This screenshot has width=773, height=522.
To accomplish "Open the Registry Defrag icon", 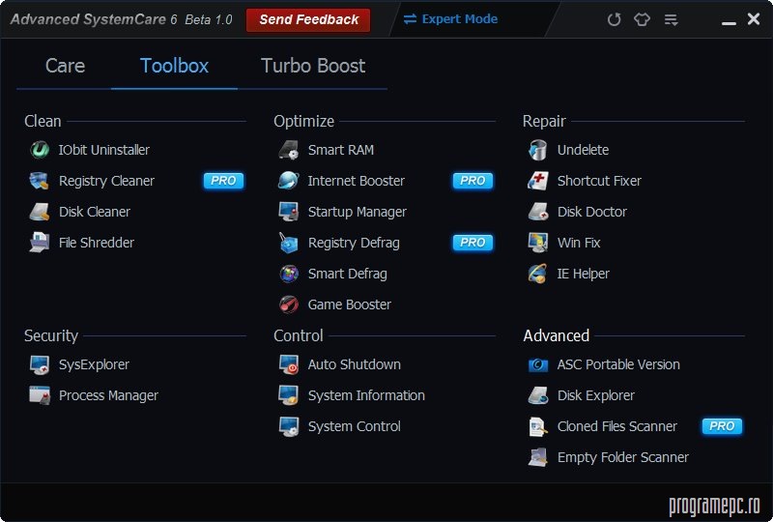I will click(x=288, y=243).
